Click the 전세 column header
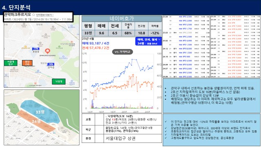 pos(115,26)
